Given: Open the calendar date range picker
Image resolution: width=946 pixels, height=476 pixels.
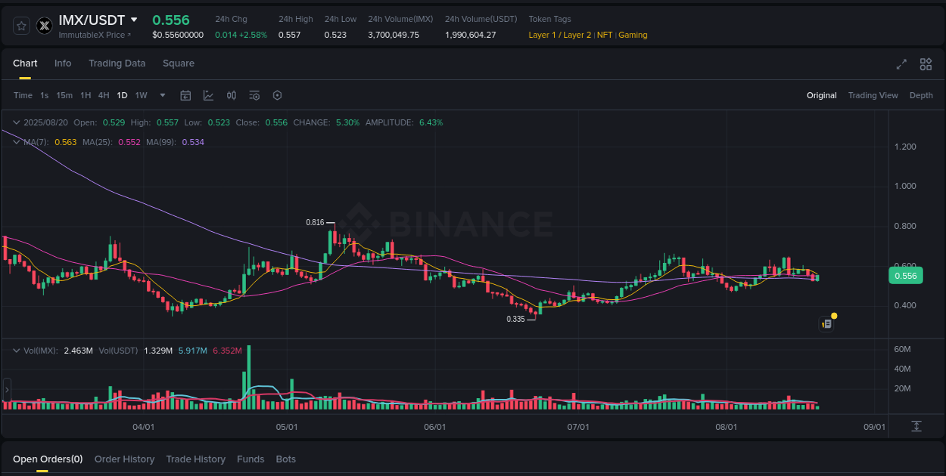Looking at the screenshot, I should 185,95.
